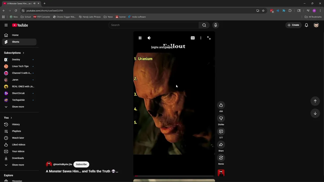Image resolution: width=324 pixels, height=182 pixels.
Task: Open the comments panel showing 577
Action: pyautogui.click(x=221, y=131)
